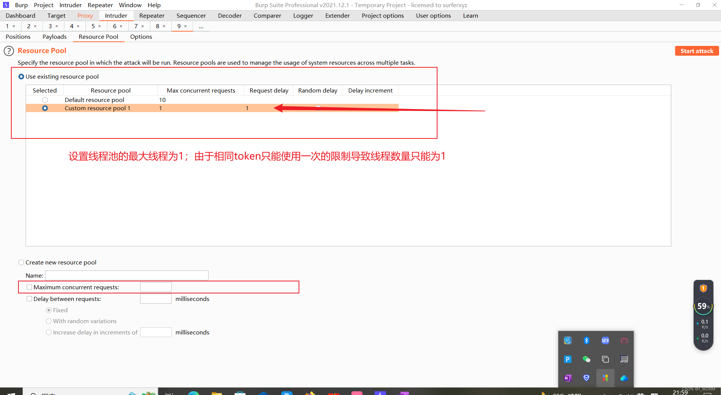Close Intruder tab 9
The height and width of the screenshot is (395, 721).
pyautogui.click(x=186, y=26)
